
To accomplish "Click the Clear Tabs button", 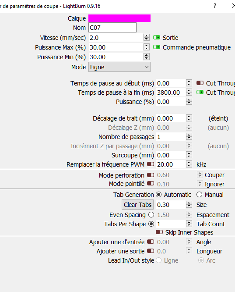I will pyautogui.click(x=137, y=205).
